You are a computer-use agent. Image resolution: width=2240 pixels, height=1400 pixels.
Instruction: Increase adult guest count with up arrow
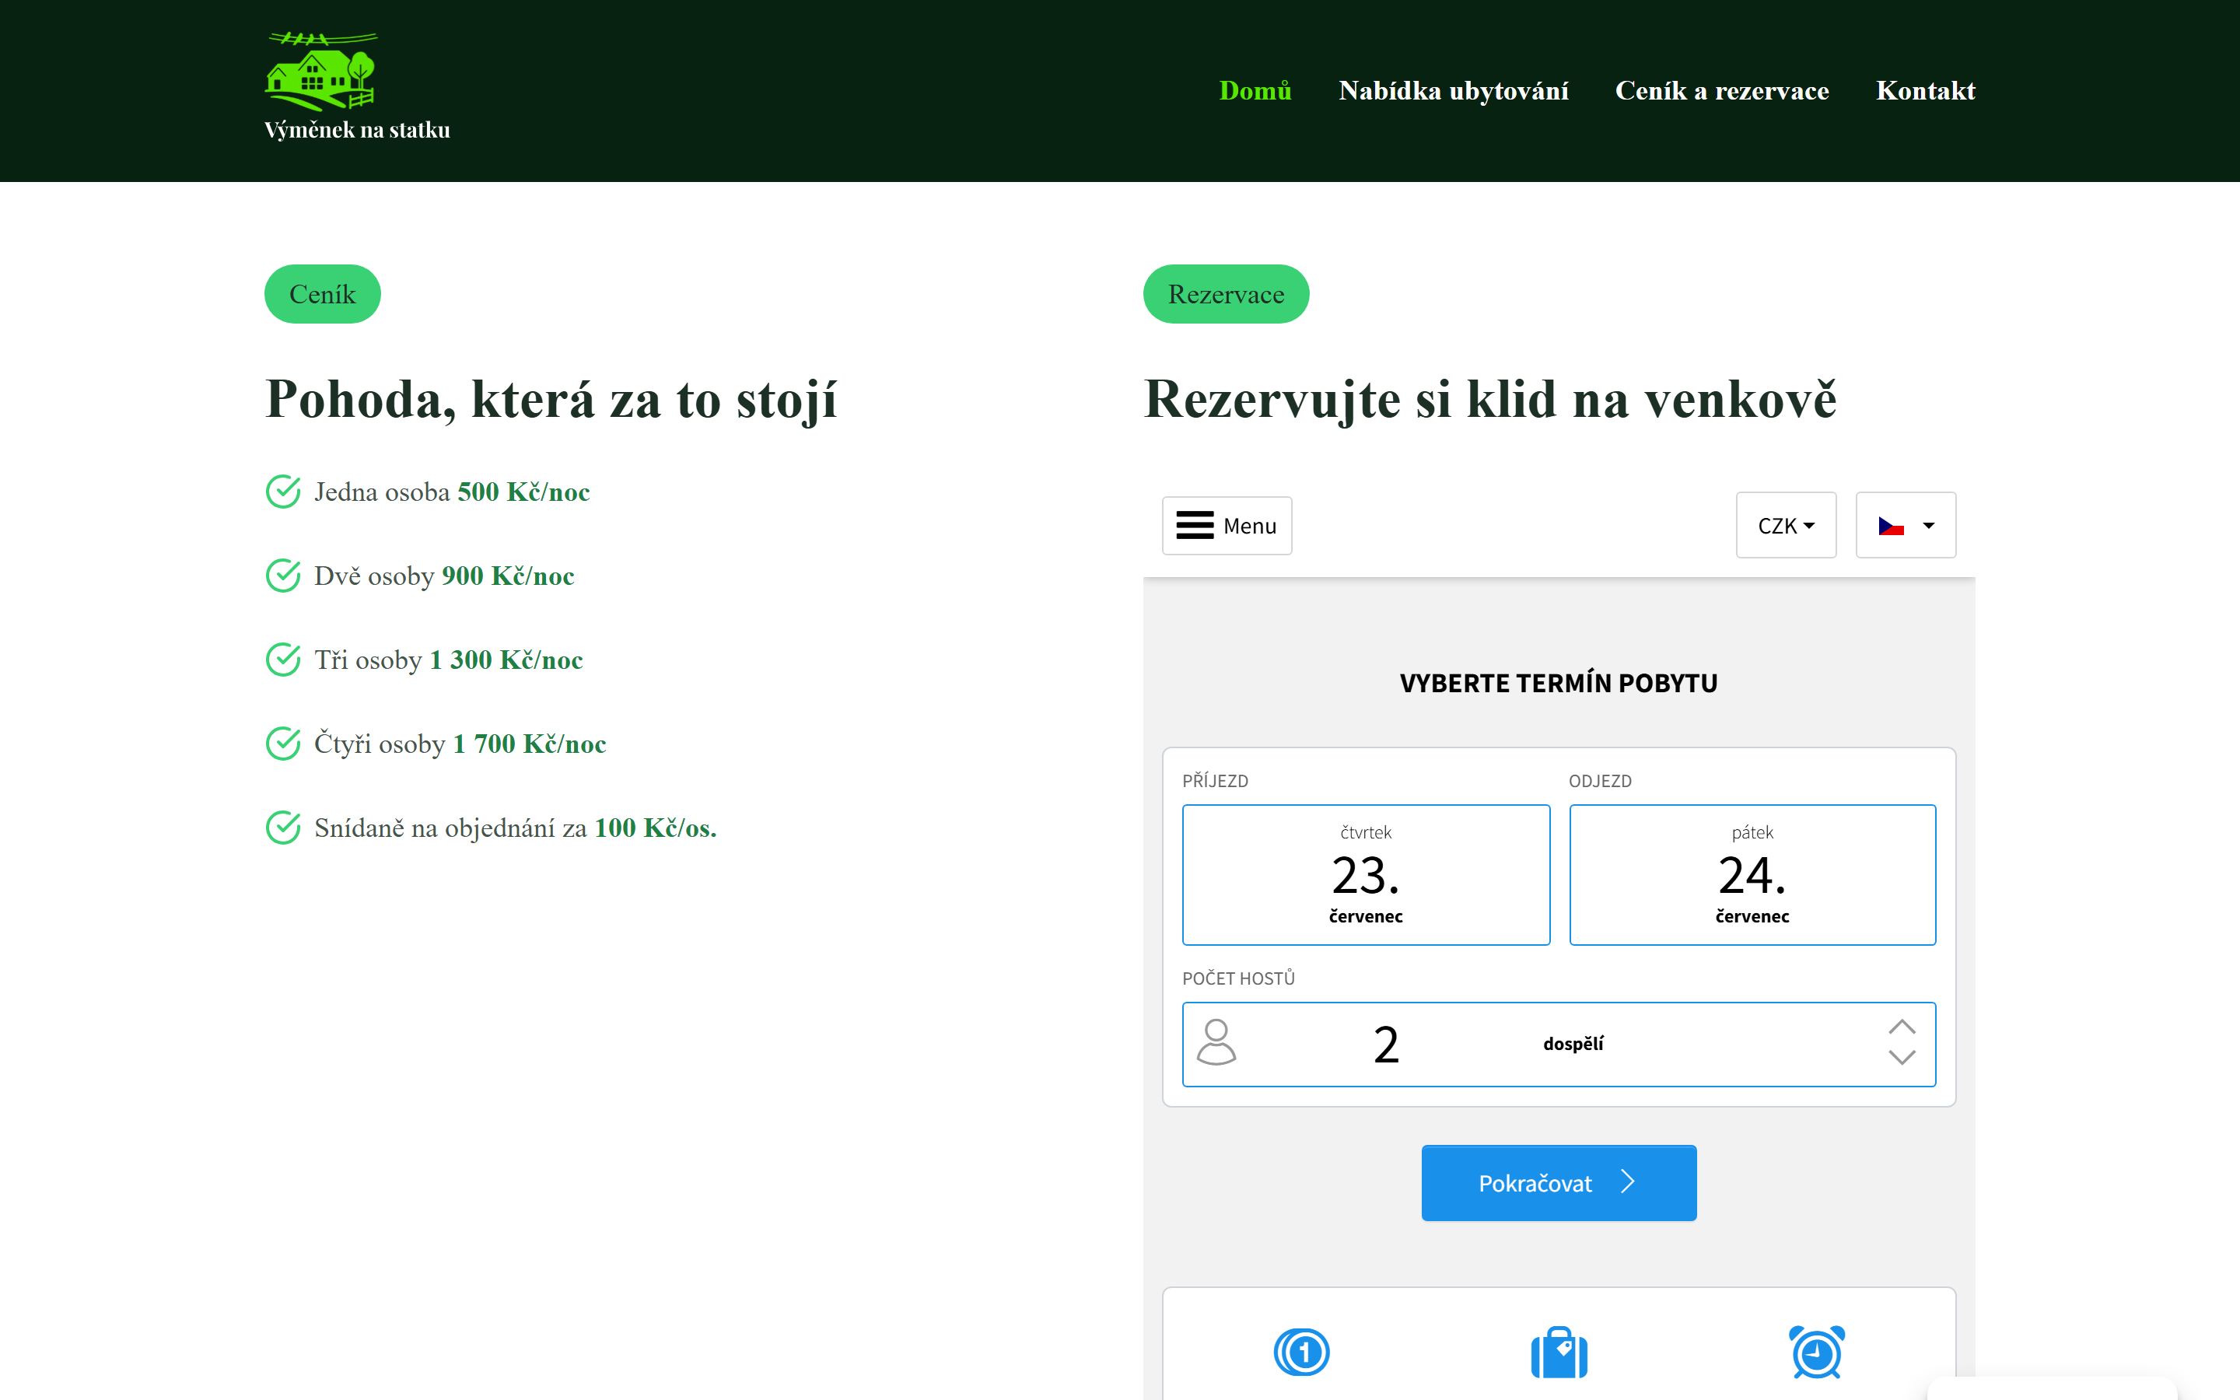[x=1901, y=1027]
